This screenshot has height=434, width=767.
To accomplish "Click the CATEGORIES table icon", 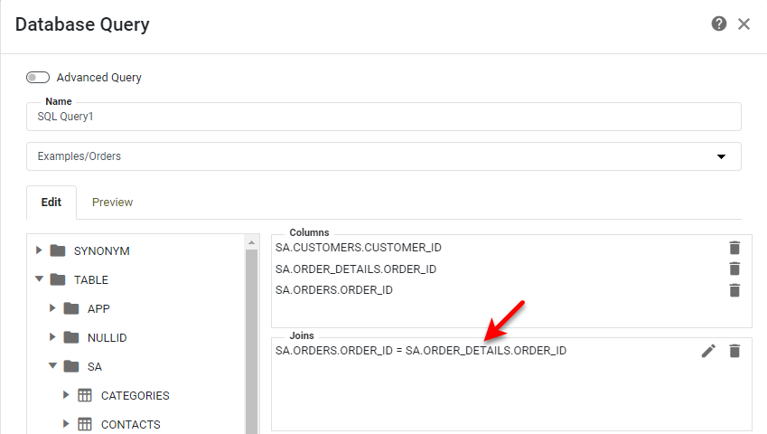I will [85, 396].
